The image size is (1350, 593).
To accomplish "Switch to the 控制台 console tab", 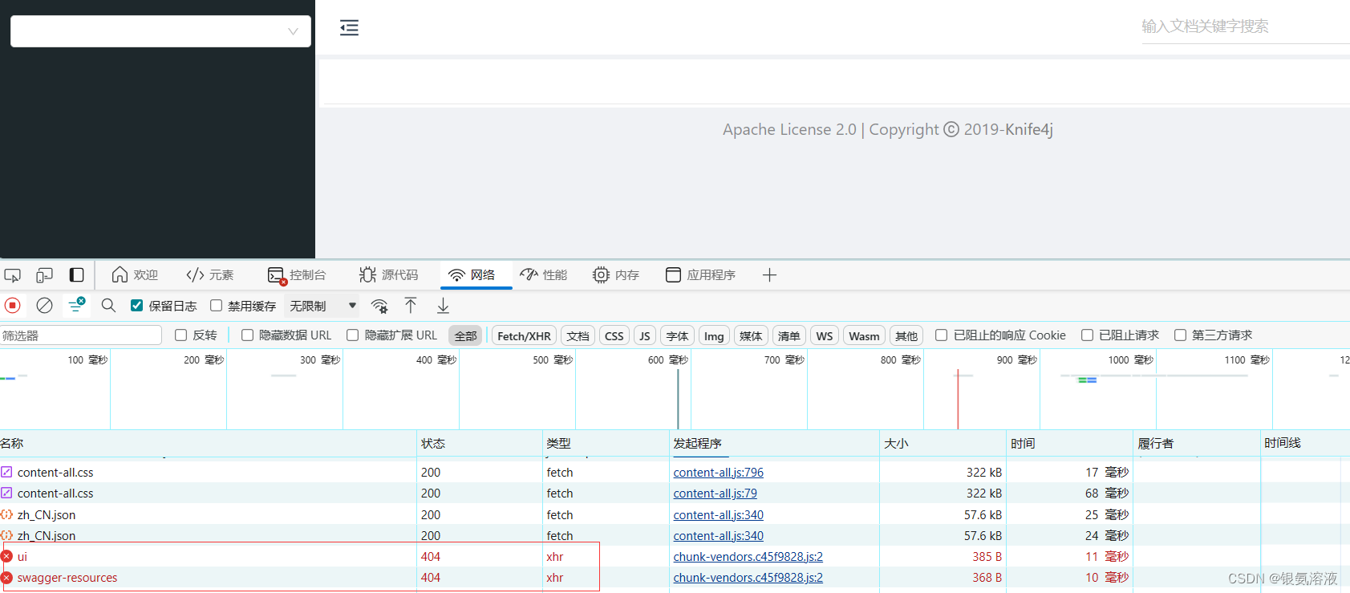I will [x=297, y=275].
